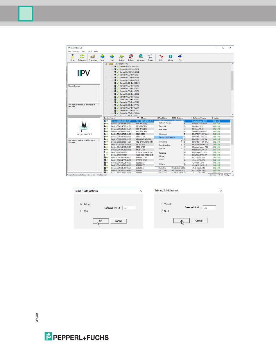Choose Webpage from the context menu

click(163, 134)
